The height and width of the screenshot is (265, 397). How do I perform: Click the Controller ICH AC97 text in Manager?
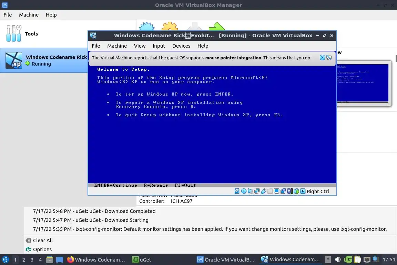click(x=166, y=201)
